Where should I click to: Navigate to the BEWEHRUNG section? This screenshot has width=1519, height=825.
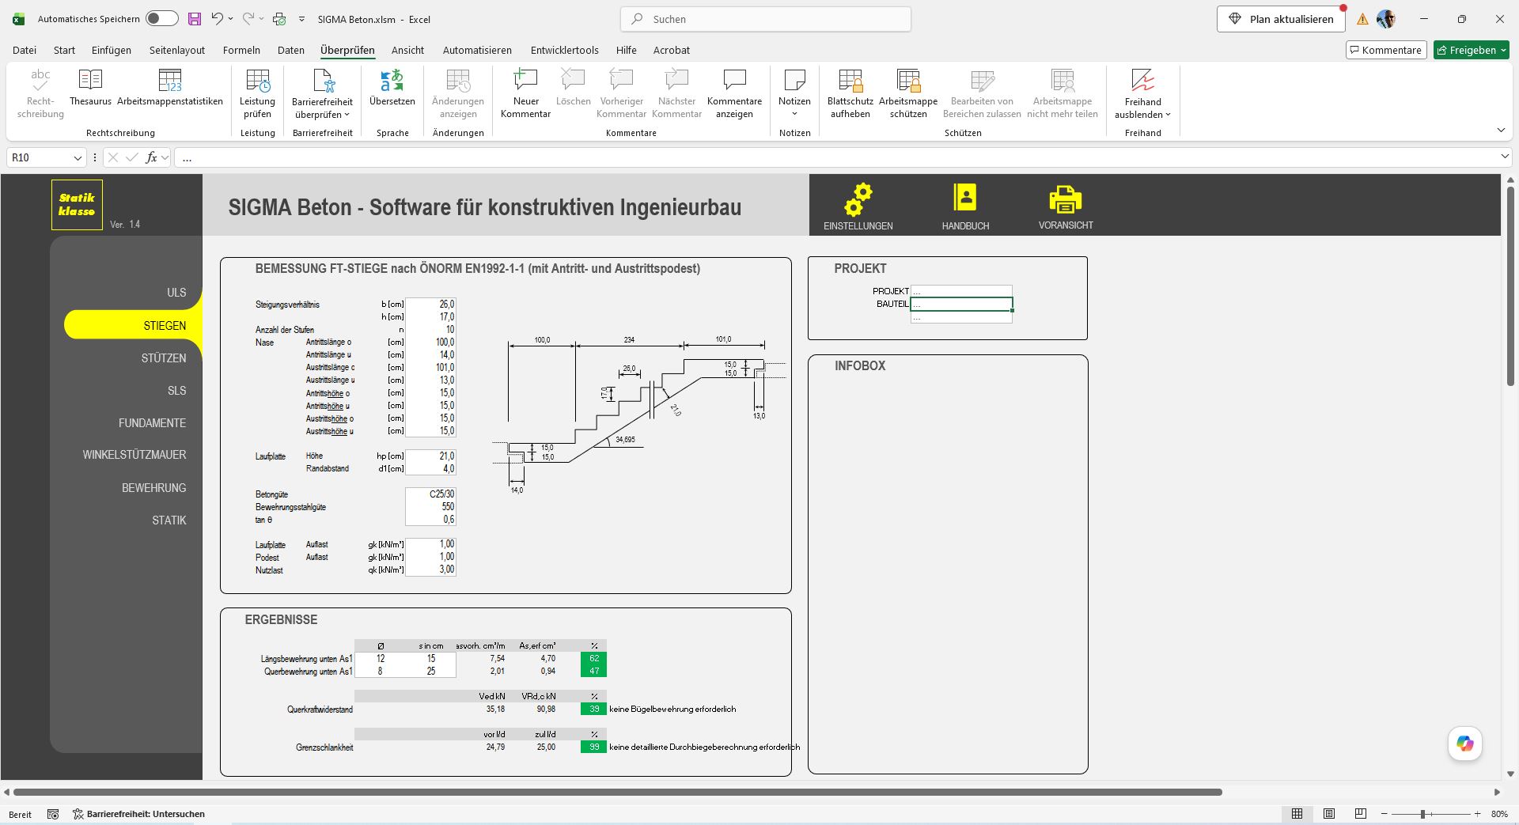pos(153,488)
